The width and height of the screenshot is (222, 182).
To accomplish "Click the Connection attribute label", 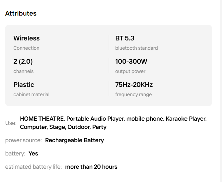I will pyautogui.click(x=26, y=48).
